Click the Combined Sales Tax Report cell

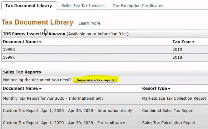(x=168, y=110)
